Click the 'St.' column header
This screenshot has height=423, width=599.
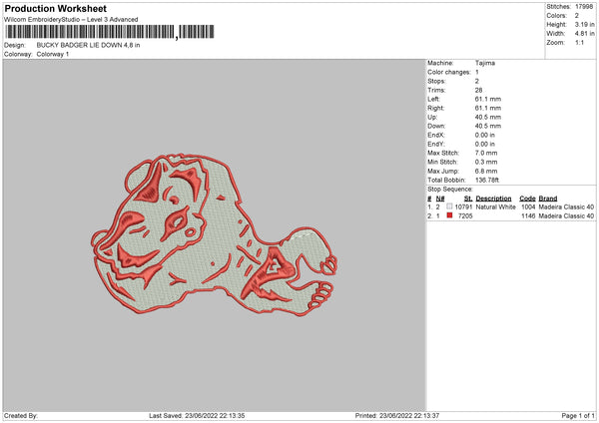point(468,199)
